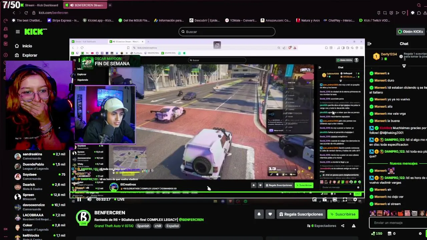This screenshot has width=427, height=240.
Task: Report the stream with the warning icon
Action: tap(354, 226)
